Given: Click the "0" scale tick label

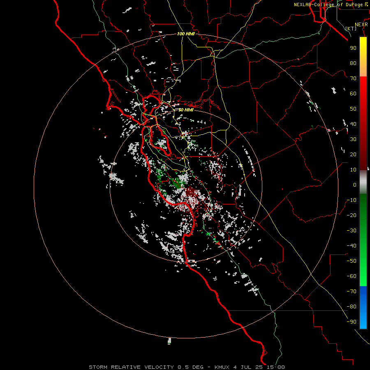Looking at the screenshot, I should pos(355,185).
